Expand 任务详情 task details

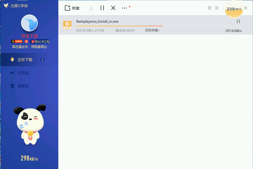tap(152, 30)
